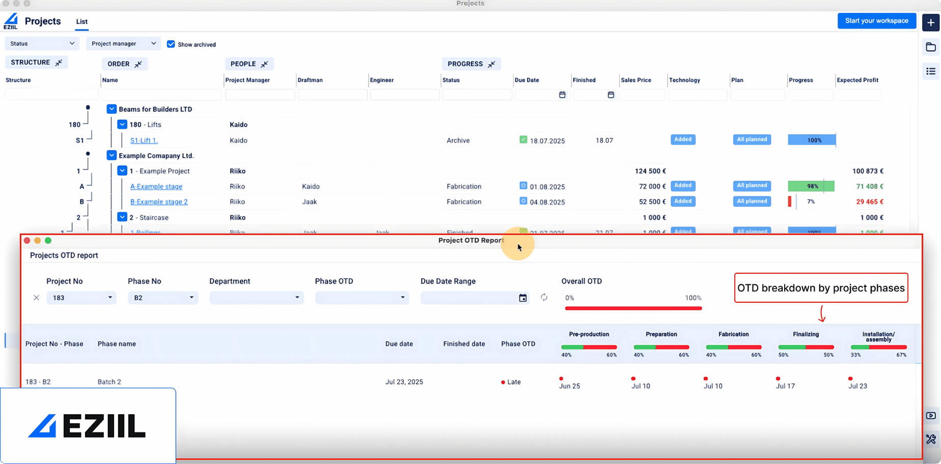Click the Structure filter input field
The width and height of the screenshot is (941, 464).
(51, 94)
